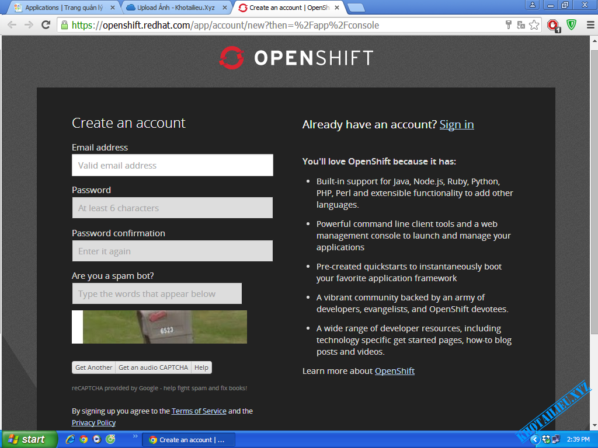Click the OpenShift logo at page top
The image size is (598, 448).
[295, 58]
